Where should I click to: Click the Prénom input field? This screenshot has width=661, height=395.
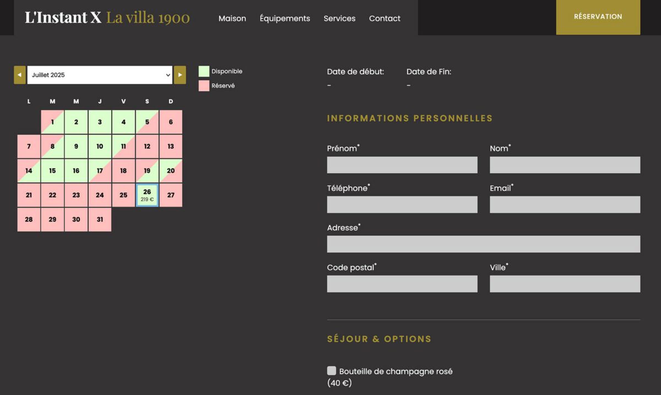tap(402, 164)
